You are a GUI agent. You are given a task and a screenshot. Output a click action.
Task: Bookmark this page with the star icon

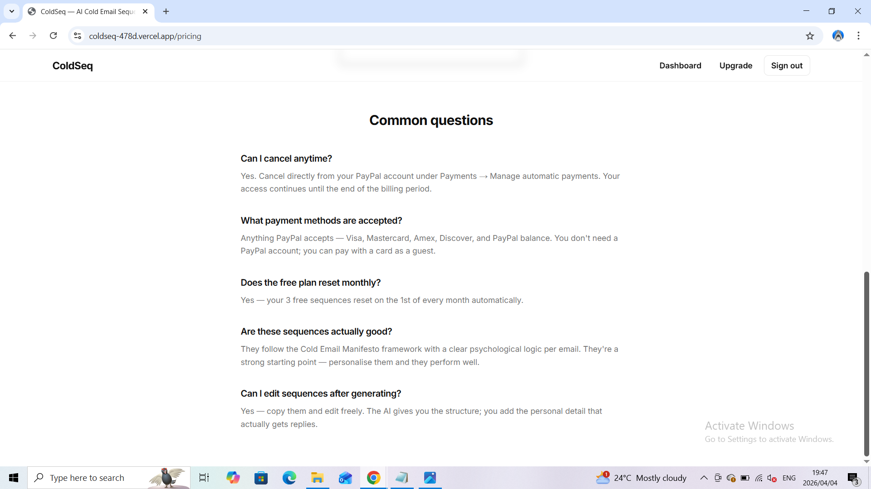point(810,36)
